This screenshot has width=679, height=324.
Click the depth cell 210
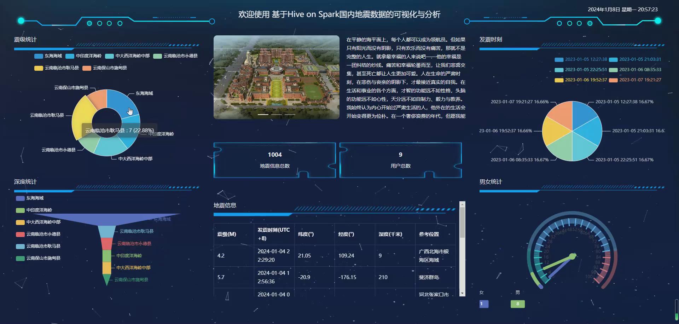[x=395, y=277]
